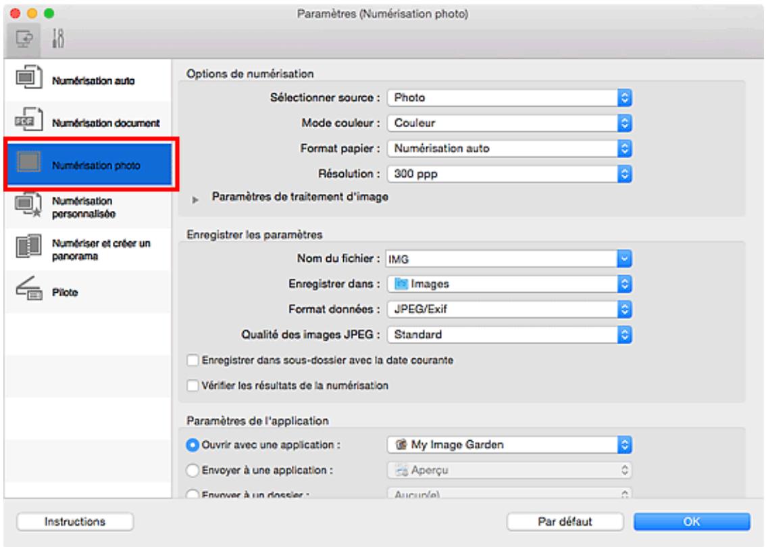Select the Pilote scanner icon
Image resolution: width=766 pixels, height=547 pixels.
(28, 291)
